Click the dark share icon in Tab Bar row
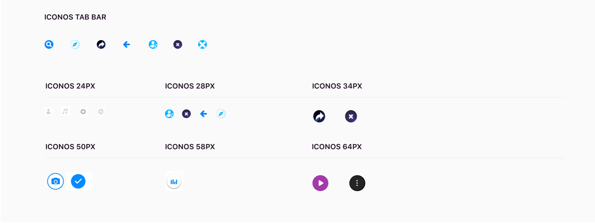 tap(101, 44)
